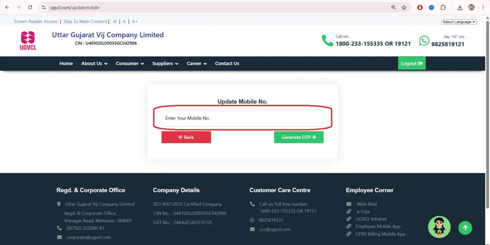Click the green phone call icon
490x245 pixels.
[327, 40]
